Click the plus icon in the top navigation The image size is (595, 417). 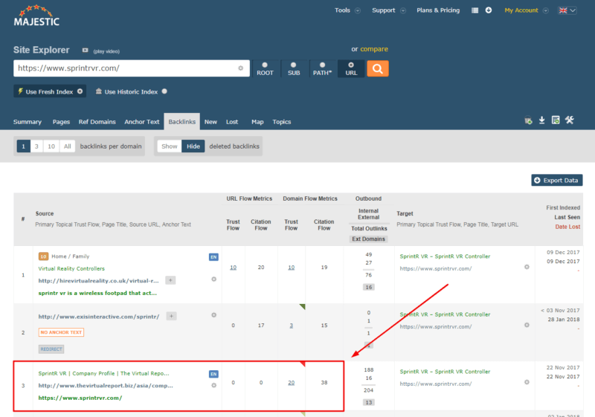coord(489,10)
